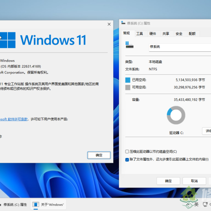Switch to the 常规 tab
The height and width of the screenshot is (211, 211).
coord(126,33)
